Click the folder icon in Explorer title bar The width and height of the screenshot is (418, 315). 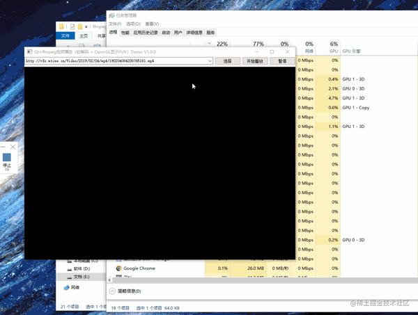(61, 26)
